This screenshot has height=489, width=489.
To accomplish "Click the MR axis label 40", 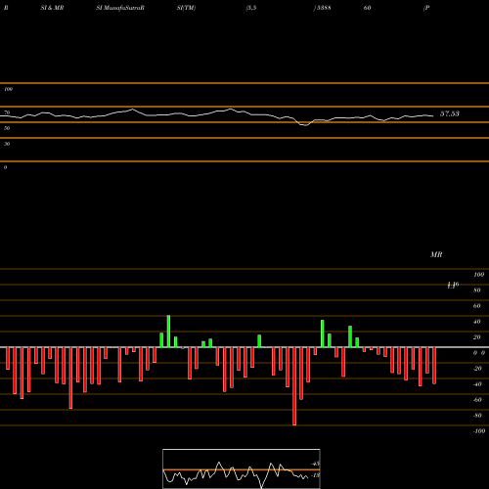I will tap(476, 322).
